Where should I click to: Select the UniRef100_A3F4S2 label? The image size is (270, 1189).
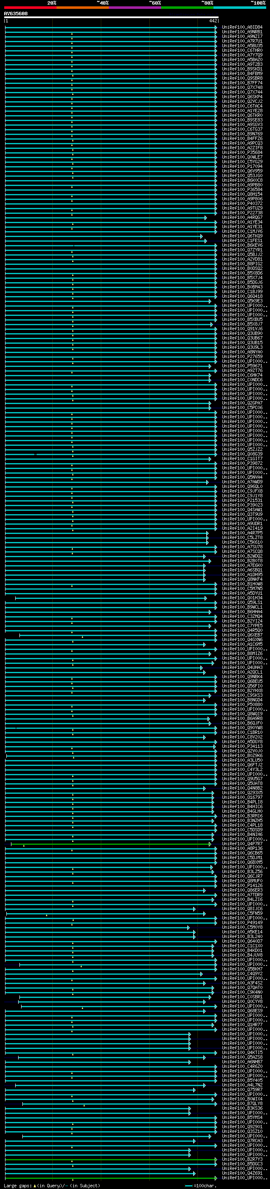[x=242, y=983]
